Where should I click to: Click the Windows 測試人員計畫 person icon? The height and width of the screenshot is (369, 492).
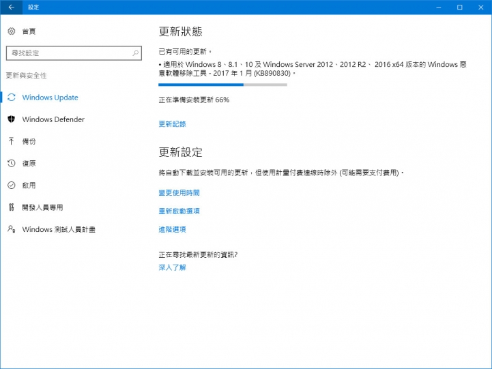point(12,229)
